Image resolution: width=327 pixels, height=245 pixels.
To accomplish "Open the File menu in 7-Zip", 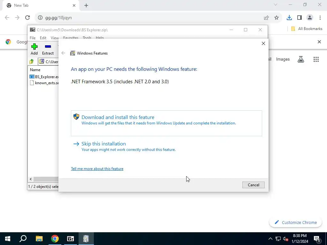I will click(x=33, y=38).
